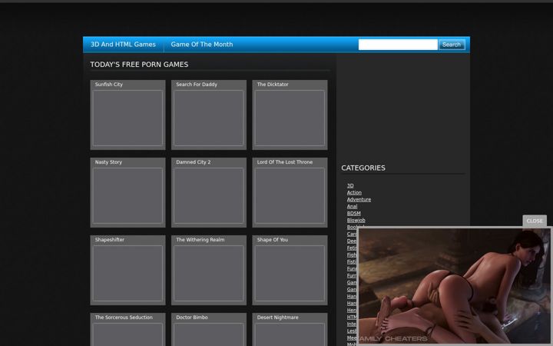The image size is (553, 346).
Task: Open the 3D And HTML Games tab
Action: tap(123, 45)
